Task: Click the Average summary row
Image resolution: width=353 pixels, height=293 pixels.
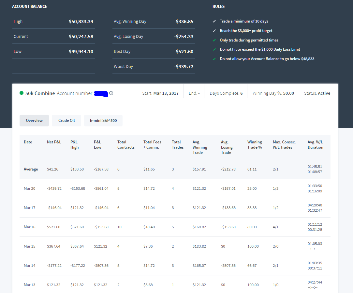Action: pyautogui.click(x=175, y=169)
